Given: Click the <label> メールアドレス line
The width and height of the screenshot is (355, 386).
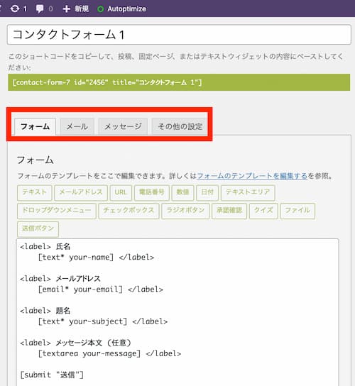Looking at the screenshot, I should (x=60, y=279).
